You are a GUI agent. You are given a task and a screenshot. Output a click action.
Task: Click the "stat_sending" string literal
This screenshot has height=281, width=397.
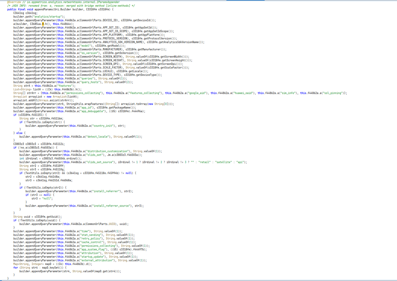tap(91, 235)
